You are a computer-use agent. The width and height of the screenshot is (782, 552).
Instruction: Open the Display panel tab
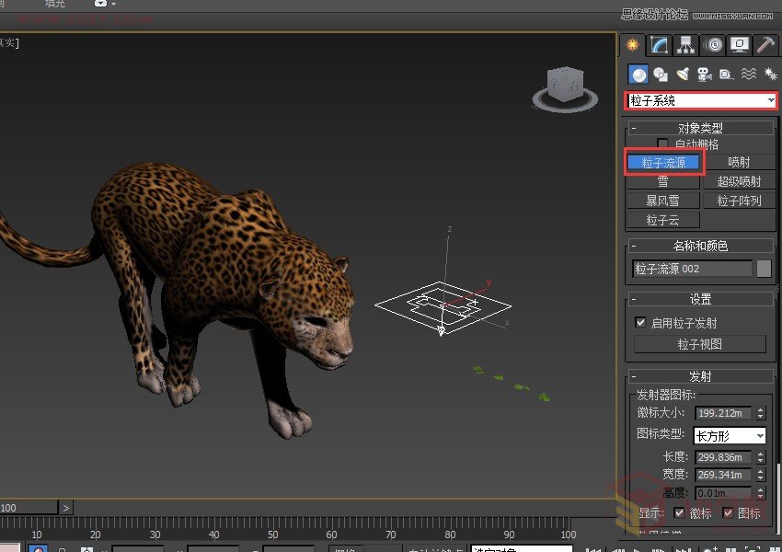740,45
